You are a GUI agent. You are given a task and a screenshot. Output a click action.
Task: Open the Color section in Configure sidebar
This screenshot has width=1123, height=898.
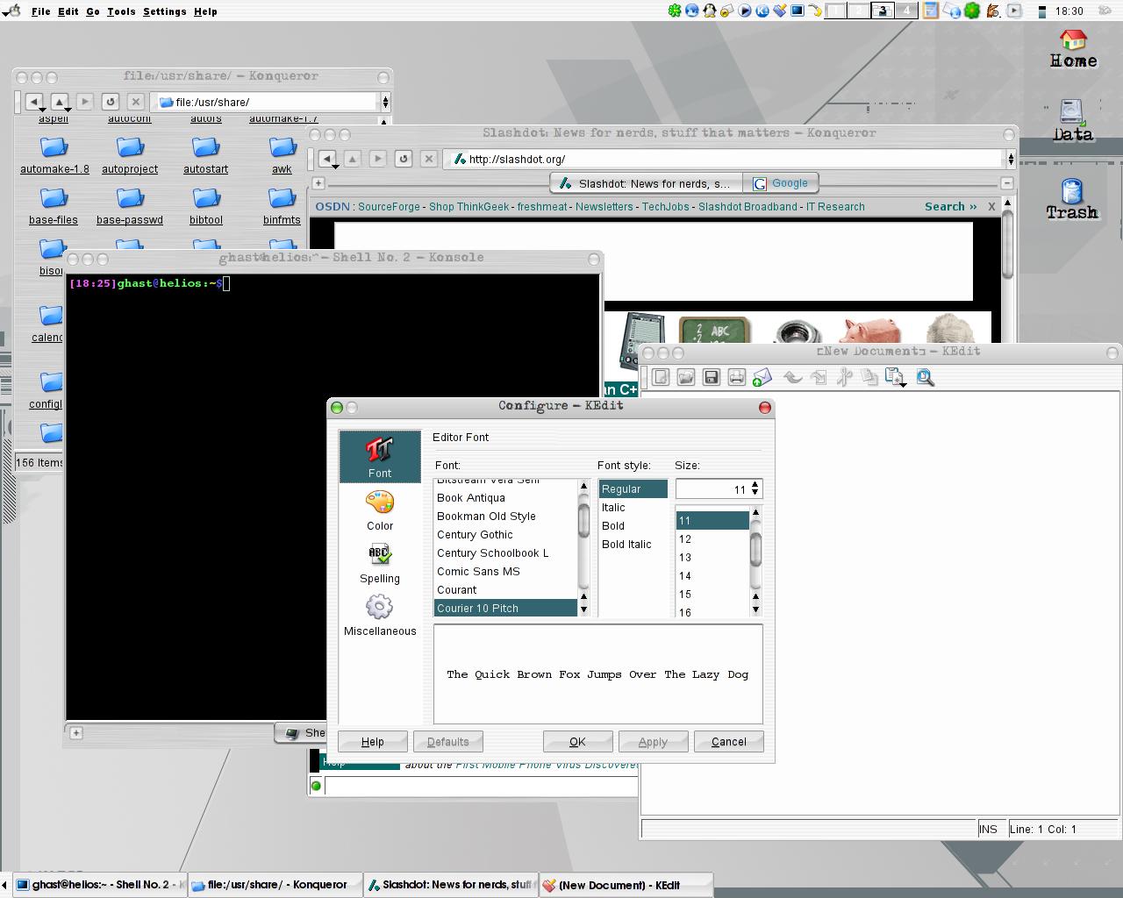380,510
